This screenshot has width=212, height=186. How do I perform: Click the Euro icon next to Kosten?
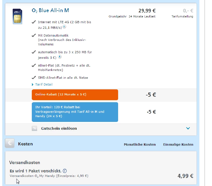[x=10, y=143]
